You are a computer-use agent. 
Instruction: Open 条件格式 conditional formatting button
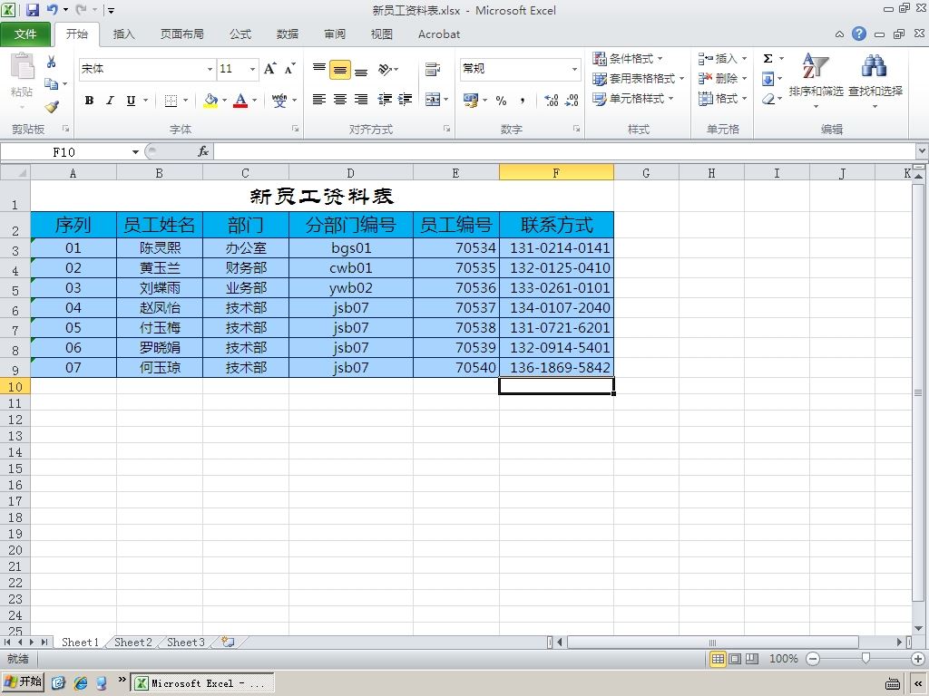click(x=628, y=59)
